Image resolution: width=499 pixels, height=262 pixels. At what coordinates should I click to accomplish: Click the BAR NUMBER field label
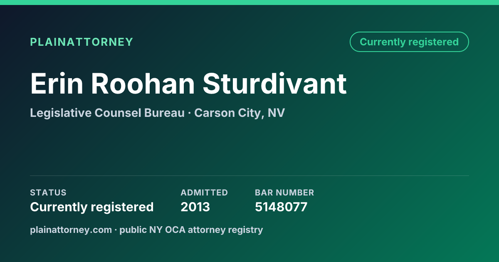click(284, 193)
